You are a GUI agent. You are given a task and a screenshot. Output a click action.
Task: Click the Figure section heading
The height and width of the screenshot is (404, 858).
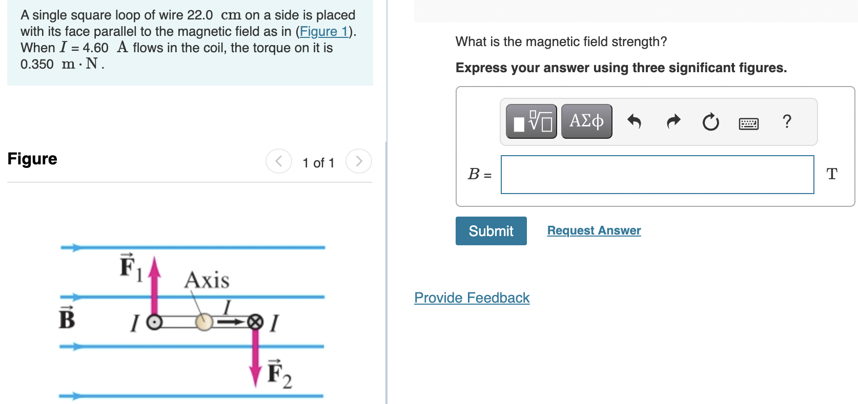click(32, 159)
